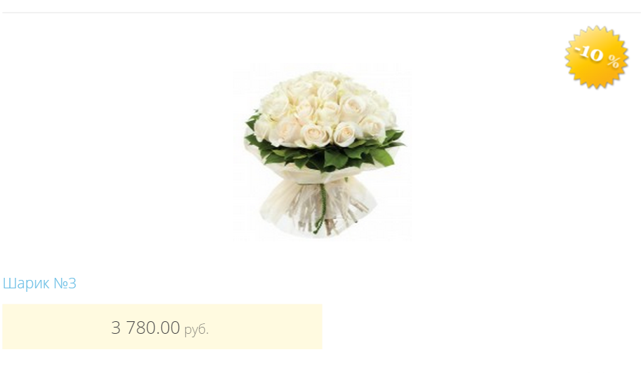Click the руб. currency label
This screenshot has width=643, height=373.
196,329
